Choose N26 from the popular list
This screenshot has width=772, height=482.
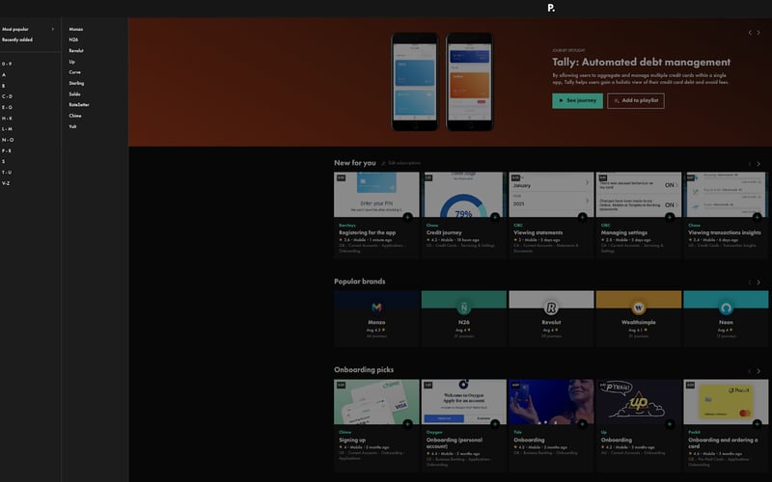(x=73, y=40)
